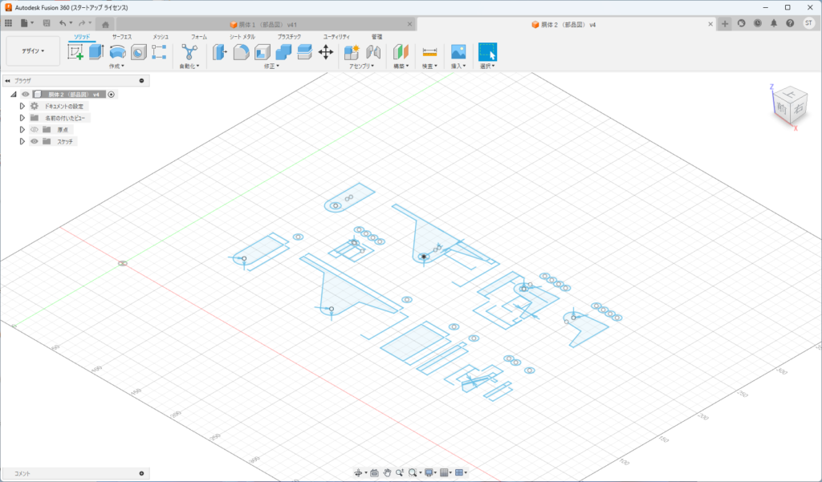Viewport: 822px width, 482px height.
Task: Open the notifications bell icon
Action: (774, 24)
